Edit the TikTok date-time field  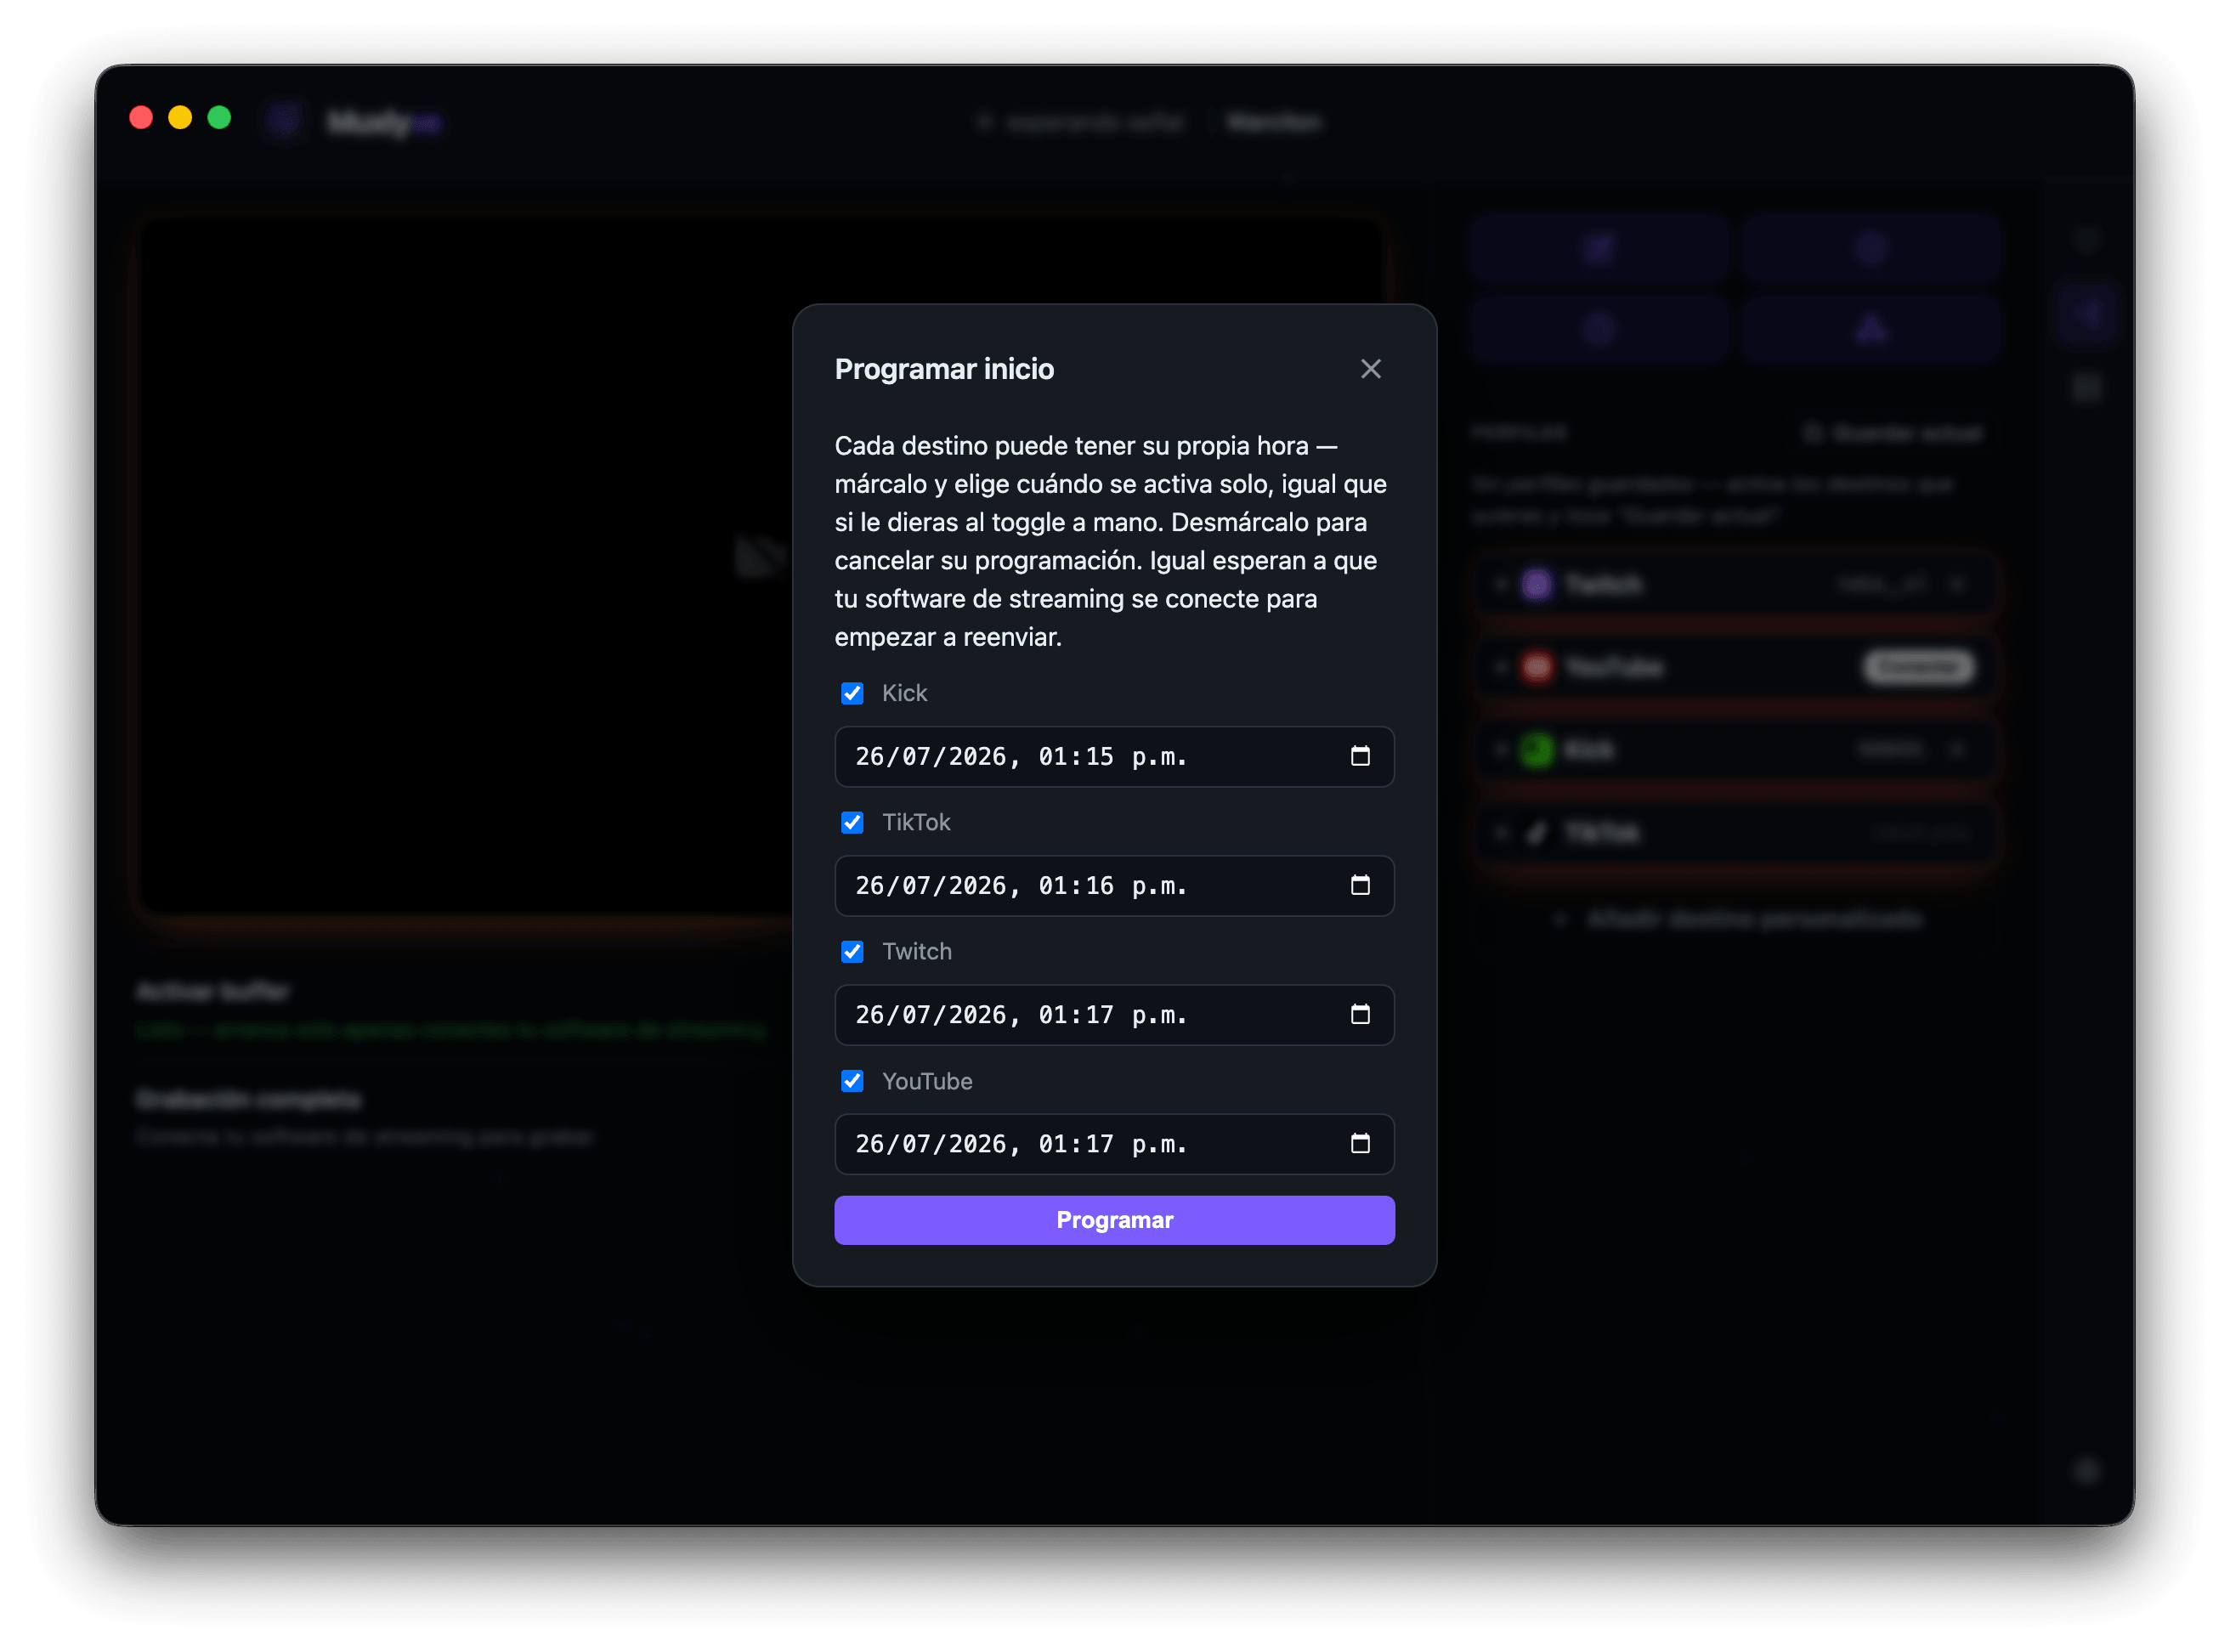coord(1114,885)
